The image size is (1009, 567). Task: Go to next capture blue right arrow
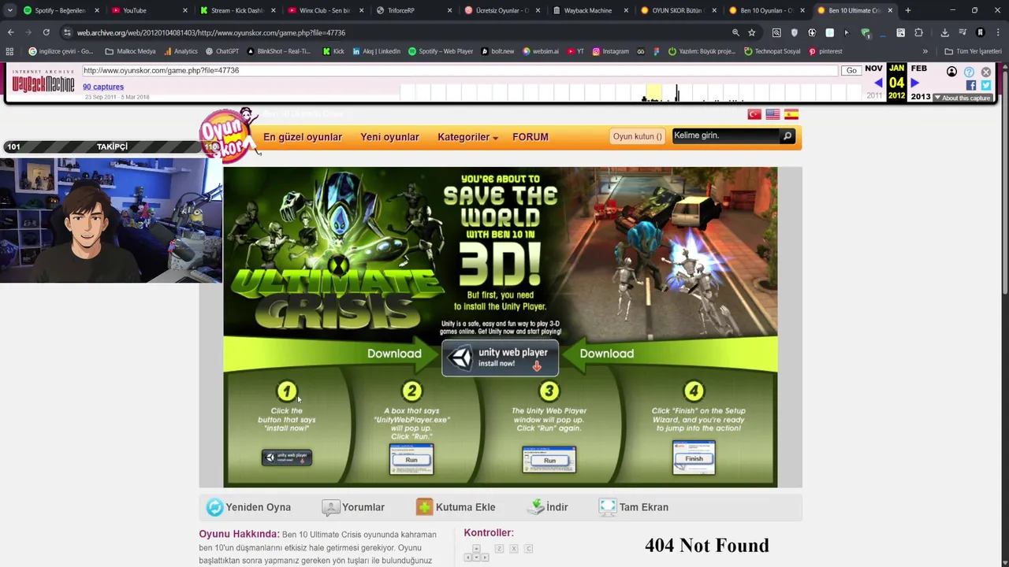click(915, 83)
